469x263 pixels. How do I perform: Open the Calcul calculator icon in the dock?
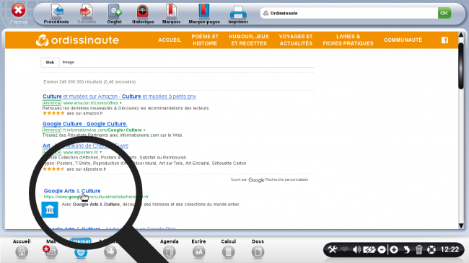228,252
